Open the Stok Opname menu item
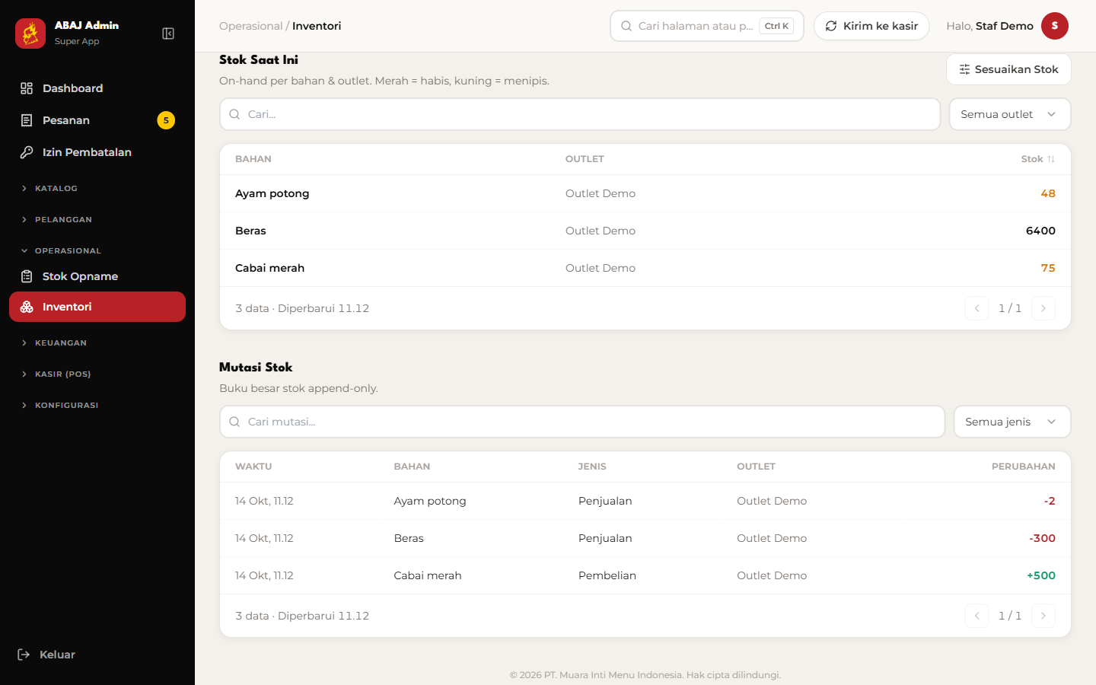 pos(97,276)
